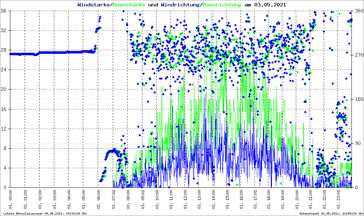Viewport: 364px width, 216px height.
Task: Click the time label '03. 05:00'
Action: tap(84, 199)
